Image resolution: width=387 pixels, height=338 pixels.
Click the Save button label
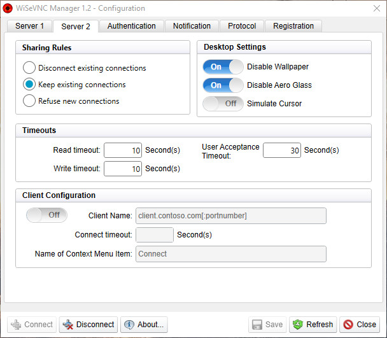274,325
